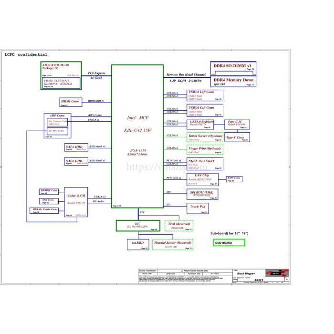Click the 'SATA Gen3 x1' label

point(97,146)
